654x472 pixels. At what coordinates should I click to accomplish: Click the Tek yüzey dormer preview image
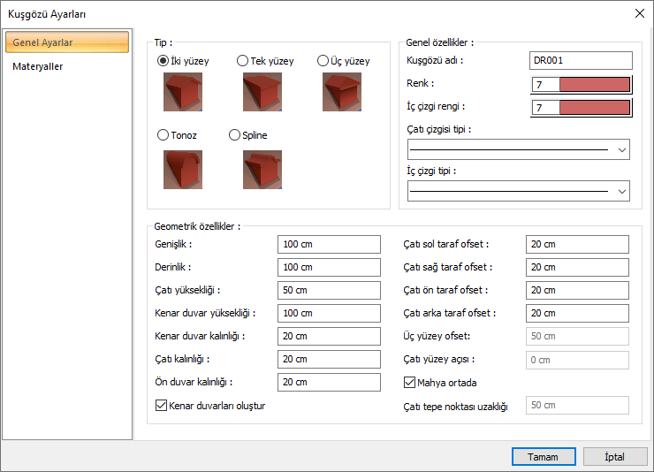(262, 92)
